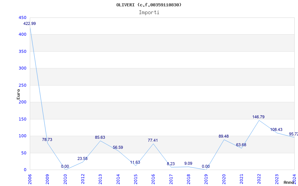Select the 85.63 data label
The image size is (298, 186).
[100, 137]
